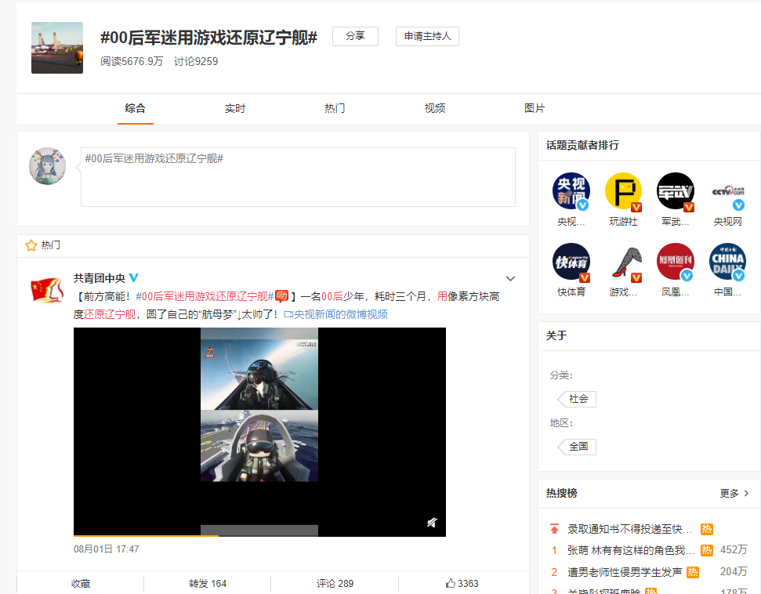Open the hashtag link in the post text

pyautogui.click(x=205, y=296)
